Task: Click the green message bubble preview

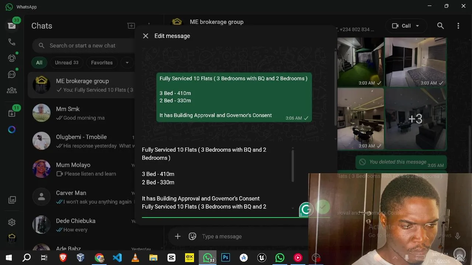Action: pos(234,97)
